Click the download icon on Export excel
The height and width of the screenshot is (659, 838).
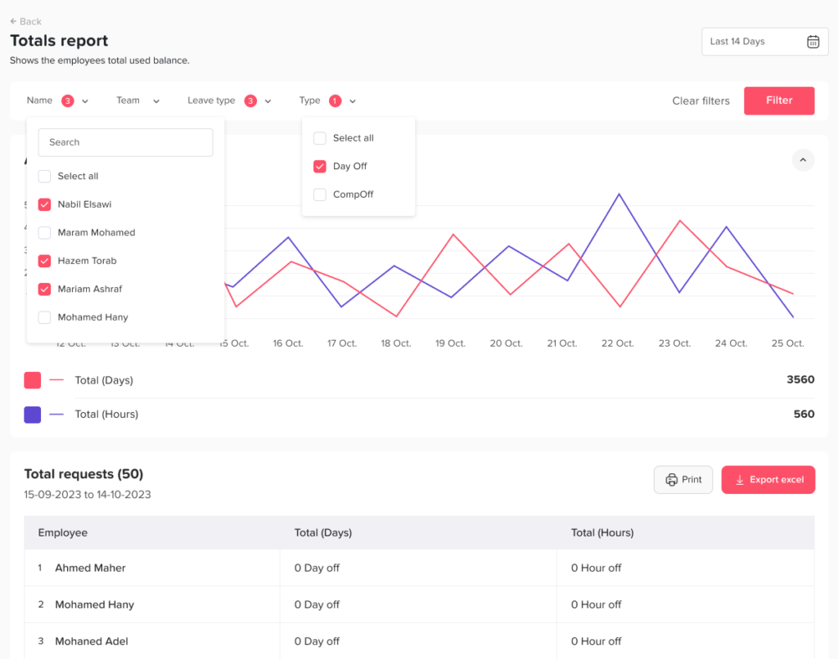click(x=740, y=480)
